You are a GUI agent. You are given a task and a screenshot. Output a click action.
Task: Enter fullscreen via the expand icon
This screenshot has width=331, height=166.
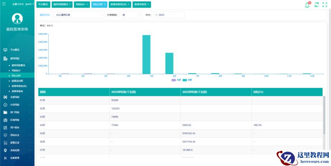pyautogui.click(x=325, y=5)
